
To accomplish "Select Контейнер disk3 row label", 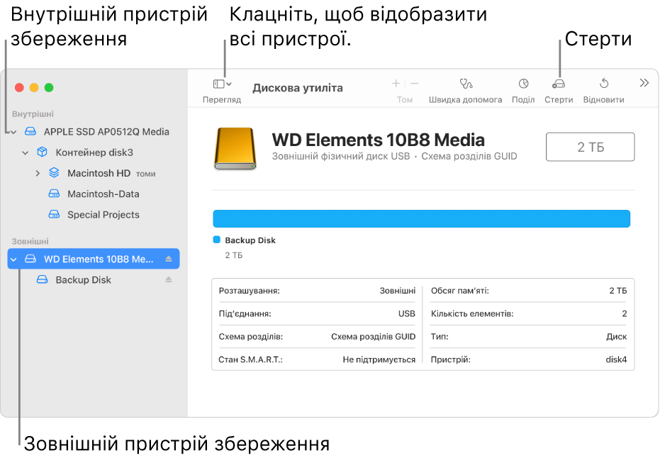I will (94, 152).
